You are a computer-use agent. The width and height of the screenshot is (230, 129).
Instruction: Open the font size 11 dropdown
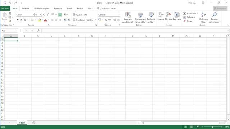click(41, 15)
